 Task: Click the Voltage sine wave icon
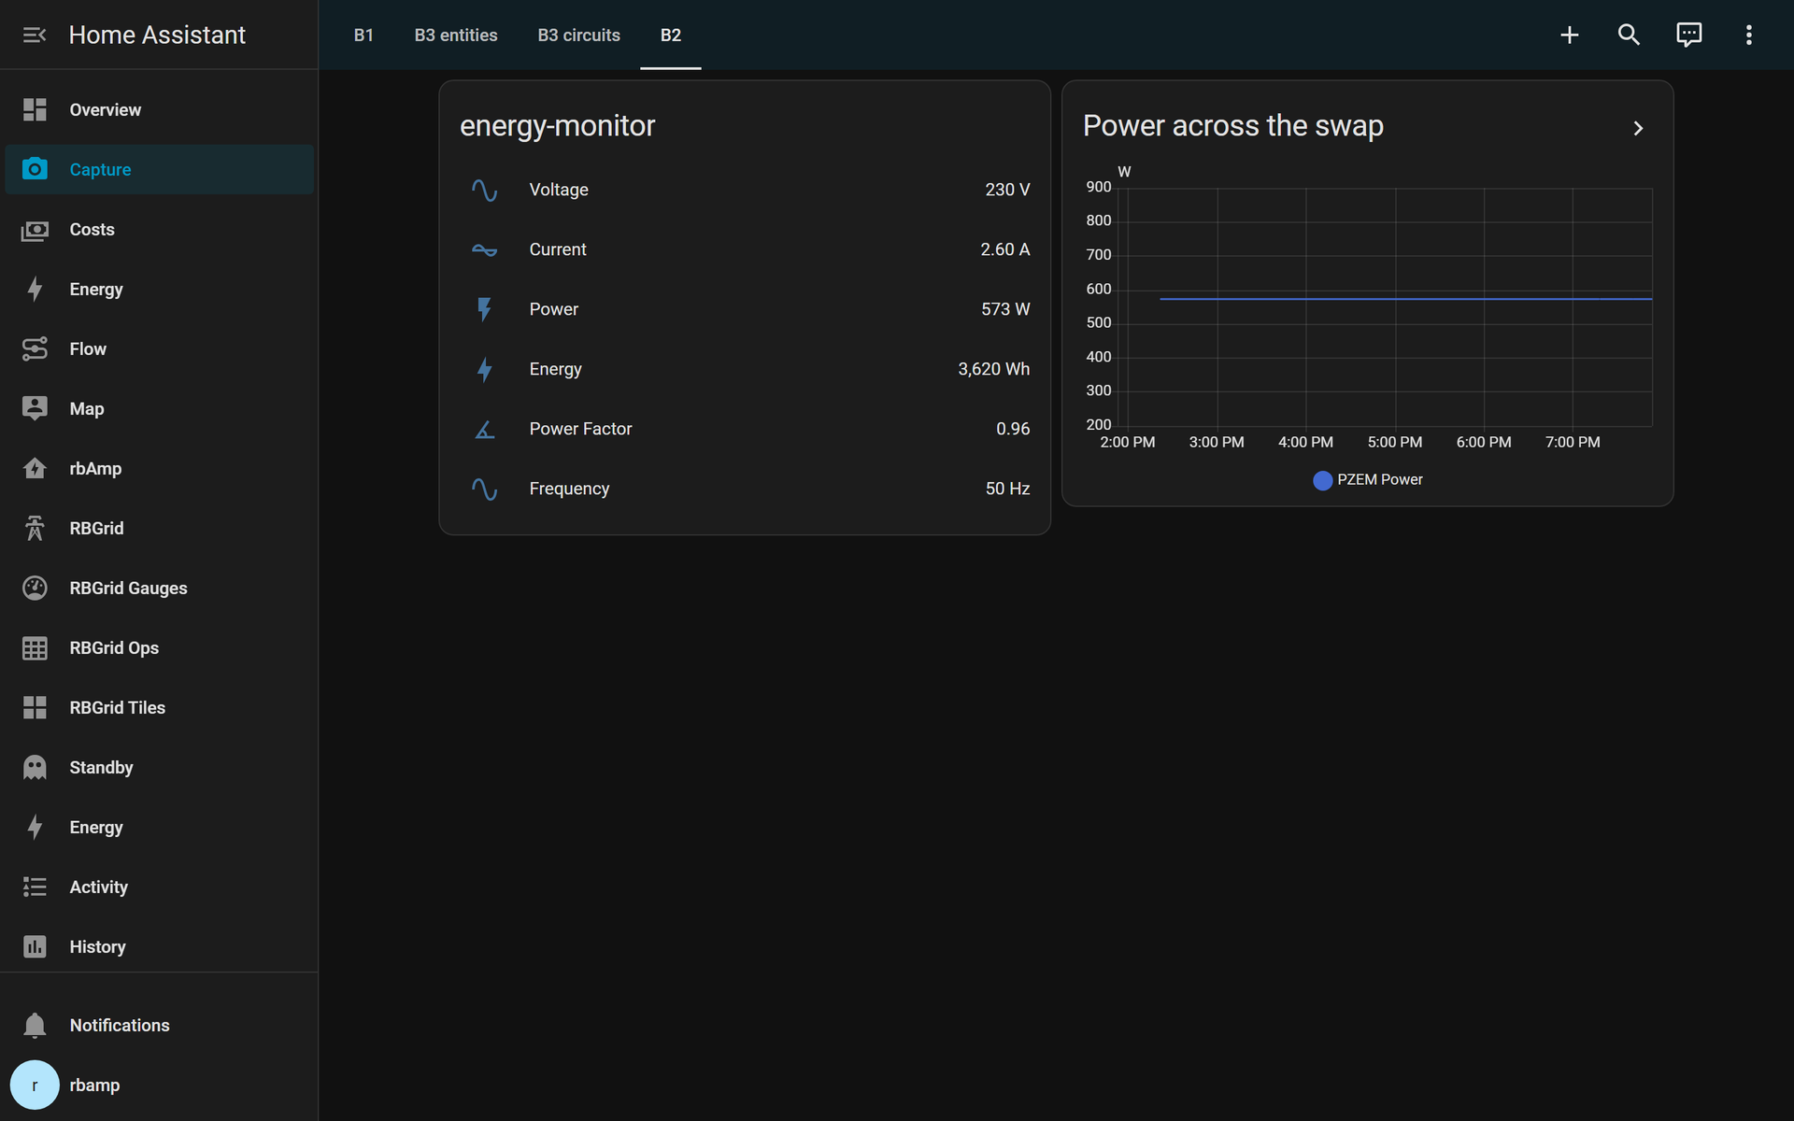[484, 190]
